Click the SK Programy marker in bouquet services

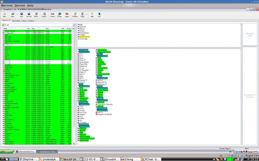click(84, 102)
